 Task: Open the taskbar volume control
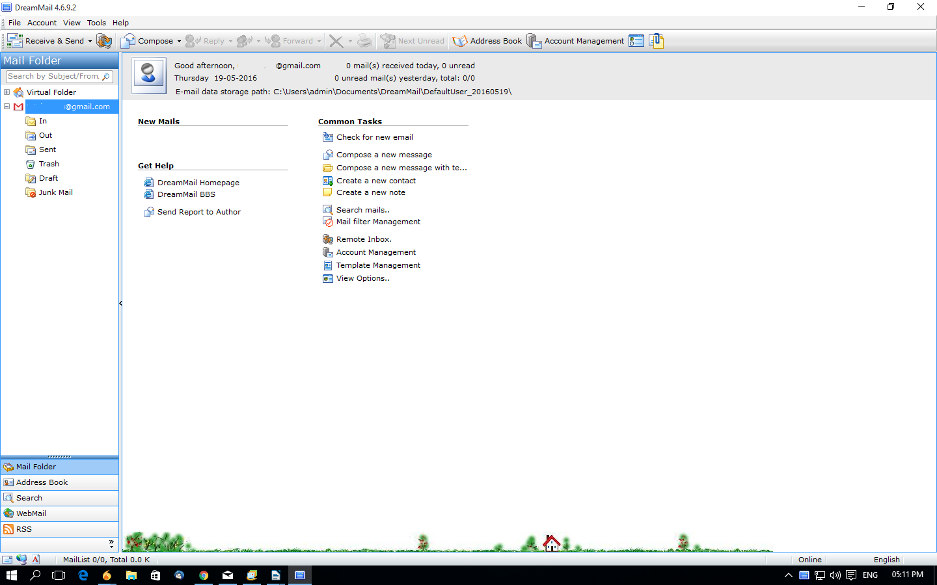[835, 575]
